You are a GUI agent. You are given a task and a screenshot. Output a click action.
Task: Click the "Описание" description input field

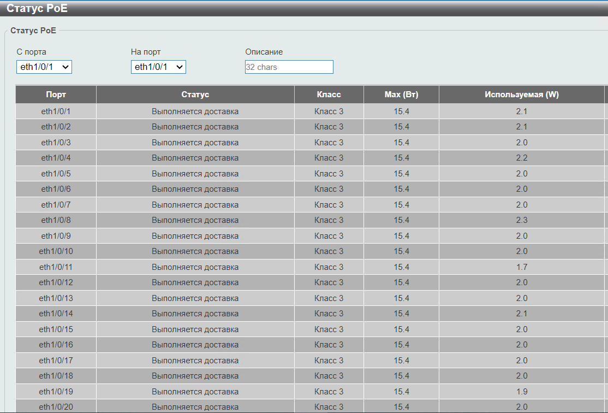pos(289,67)
